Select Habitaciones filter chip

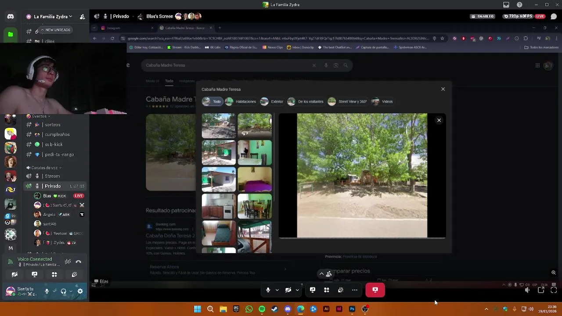tap(241, 101)
